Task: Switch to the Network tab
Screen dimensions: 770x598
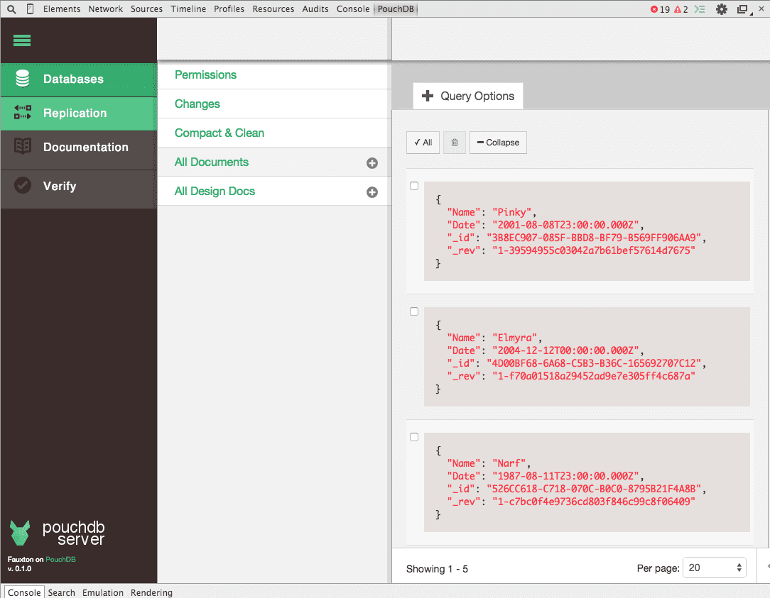Action: click(x=106, y=9)
